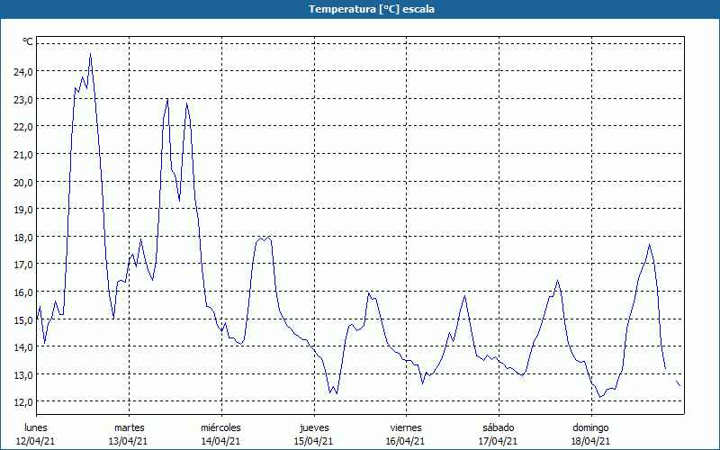Click the lowest temperature point early domingo
The image size is (720, 450).
click(x=600, y=397)
